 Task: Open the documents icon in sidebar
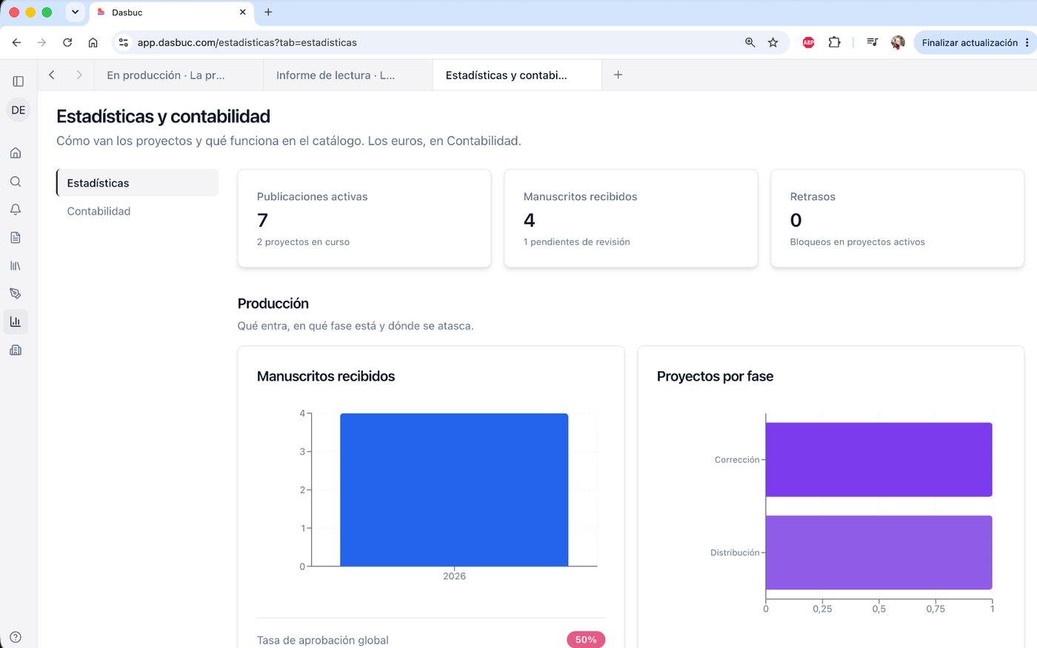(16, 238)
